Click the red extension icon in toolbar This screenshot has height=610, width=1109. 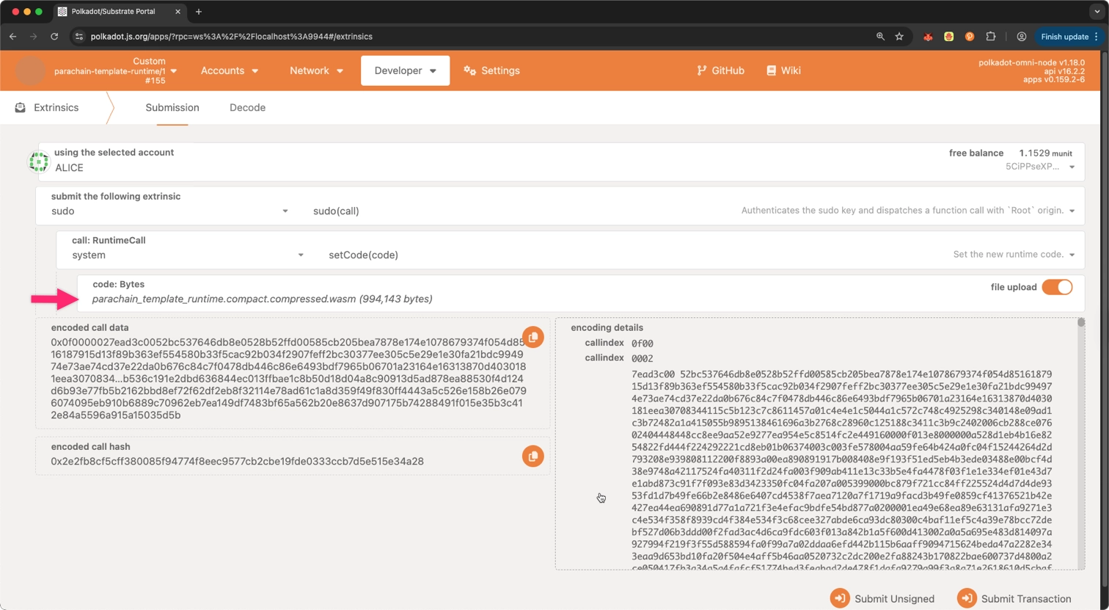point(928,36)
